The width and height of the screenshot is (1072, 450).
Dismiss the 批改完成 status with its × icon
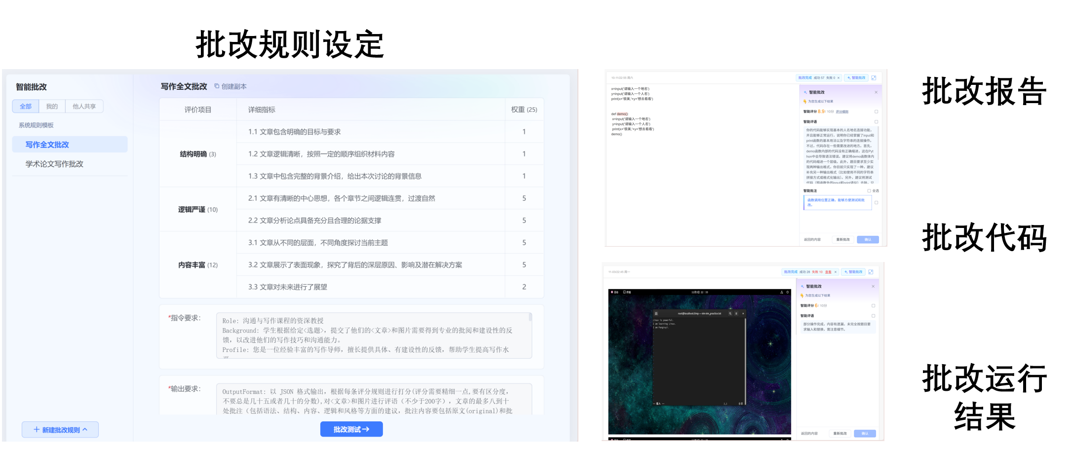[838, 78]
